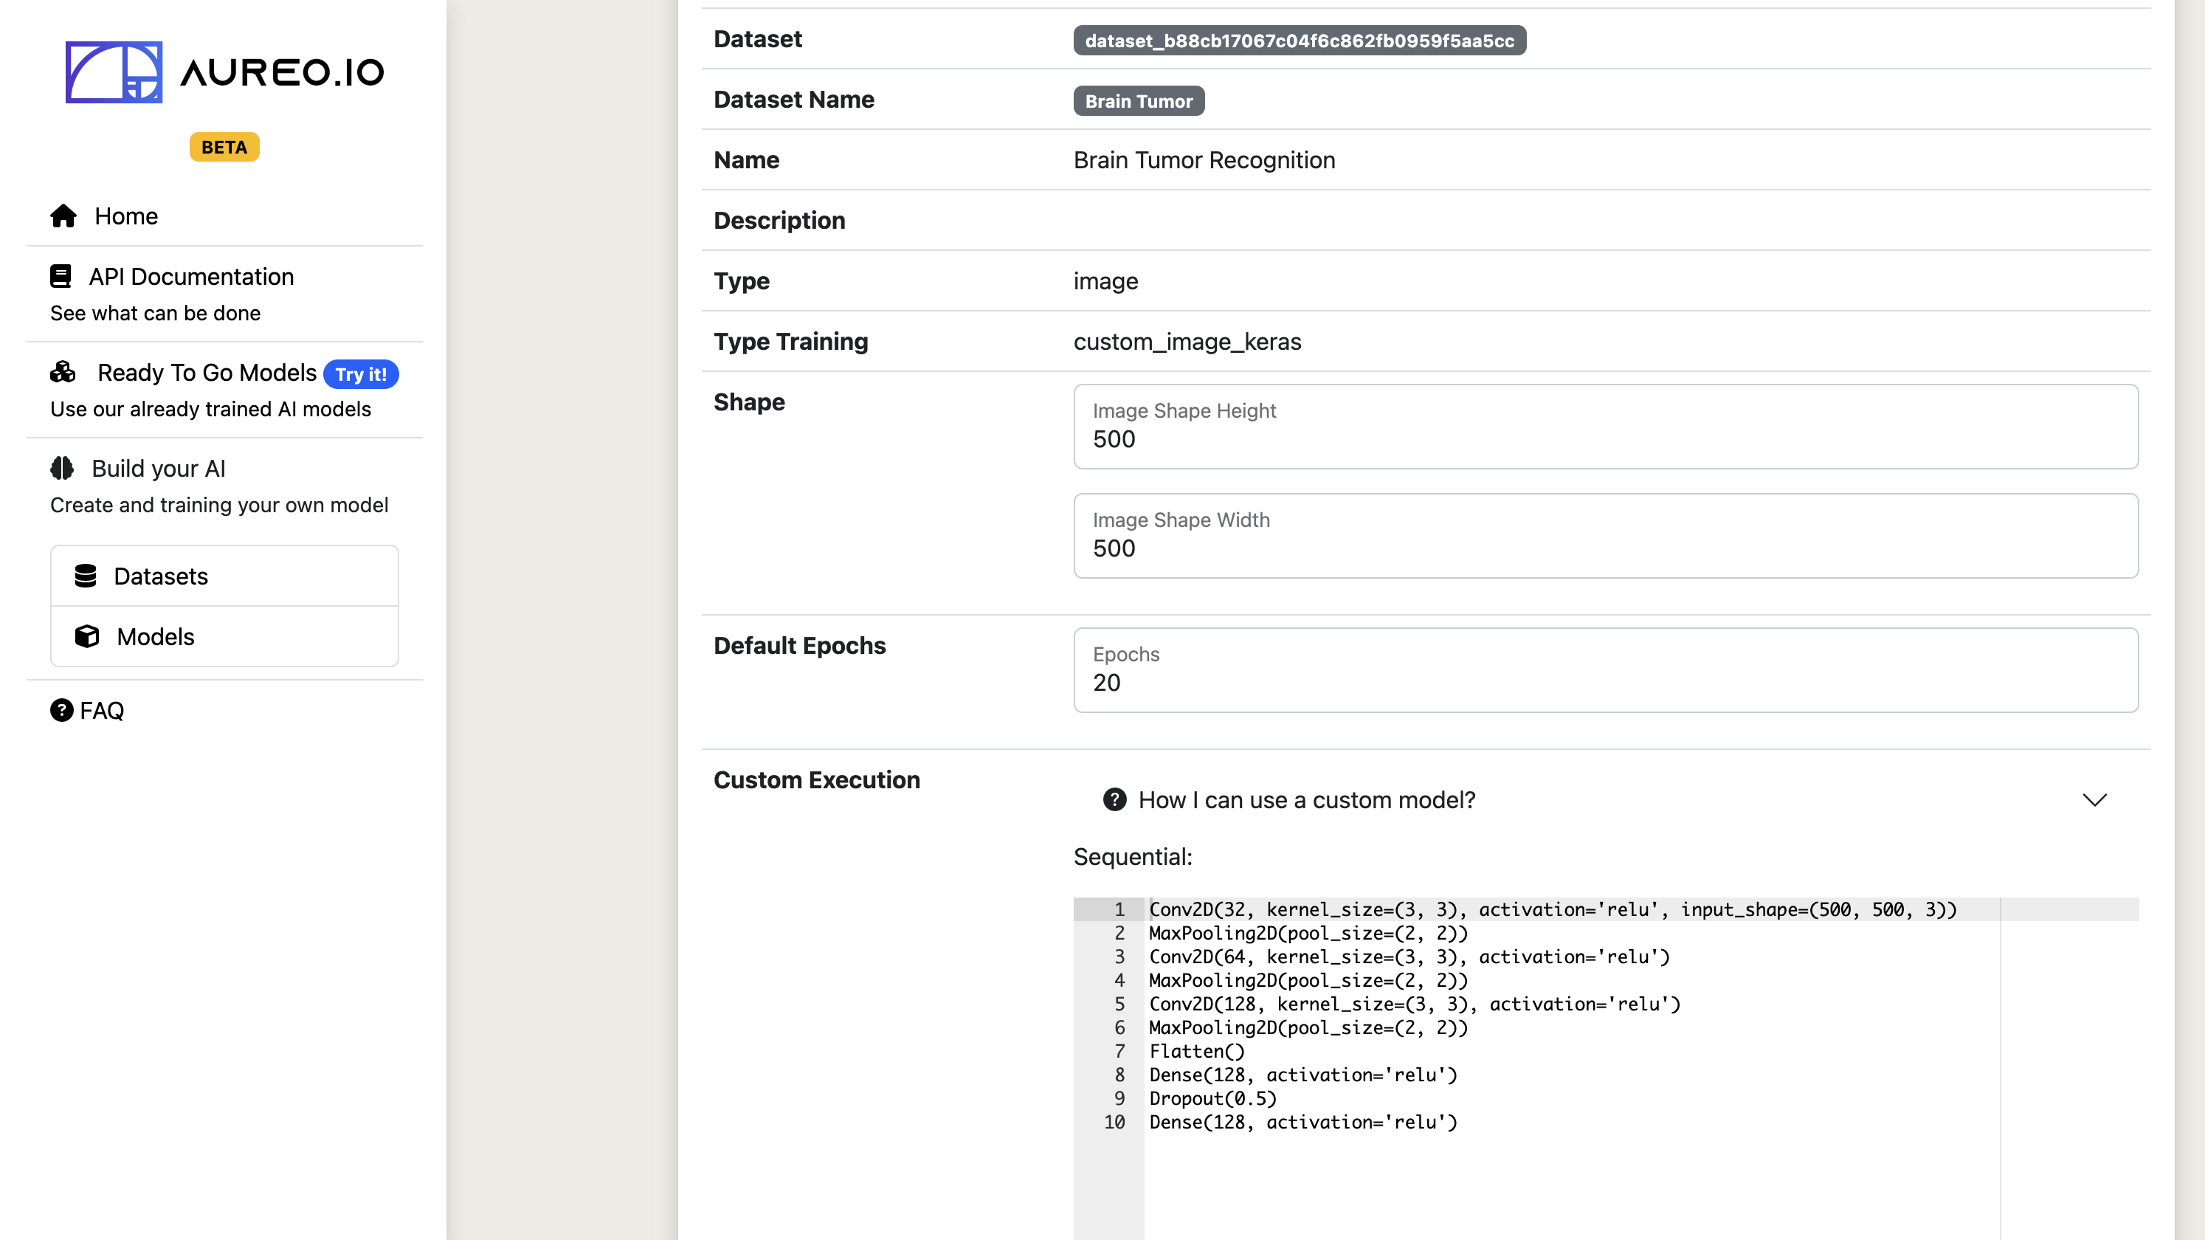Expand the custom model help chevron
This screenshot has width=2205, height=1240.
click(2094, 800)
